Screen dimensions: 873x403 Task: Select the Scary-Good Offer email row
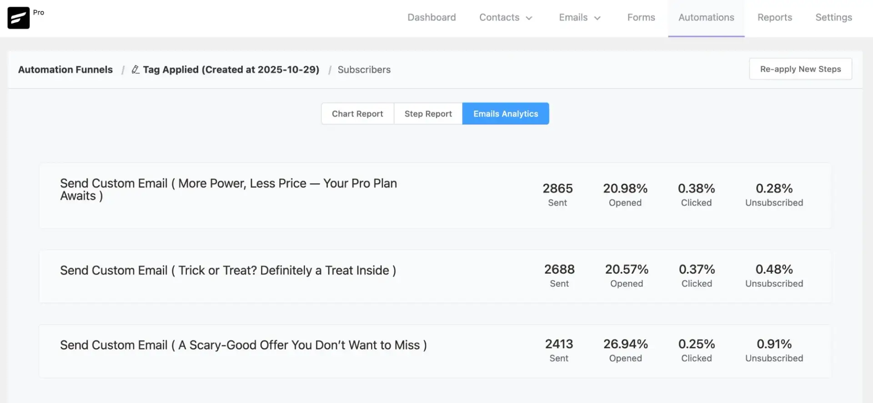click(x=243, y=345)
